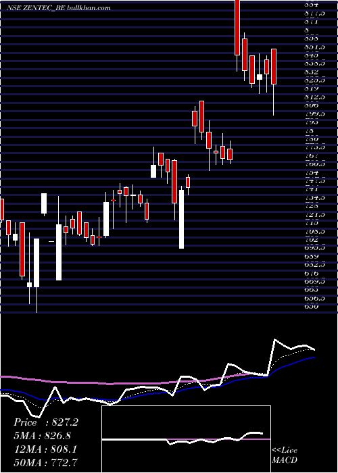
Task: Click the 50MA : 772.7 value
Action: [x=46, y=463]
